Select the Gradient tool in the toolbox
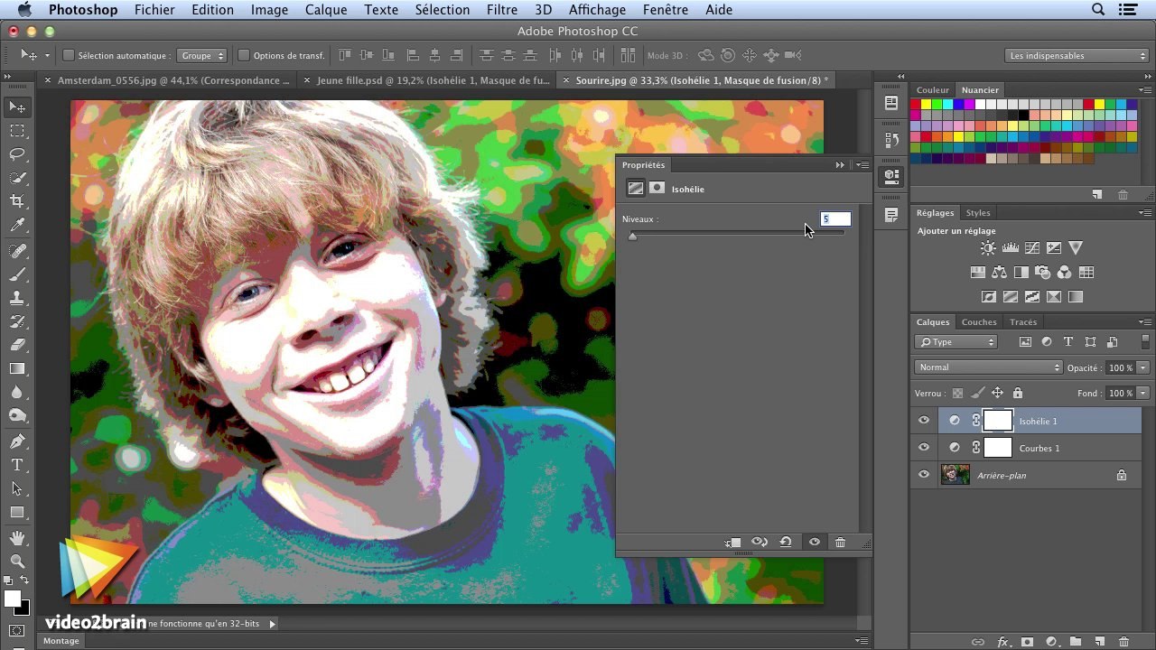This screenshot has height=650, width=1156. [x=17, y=368]
